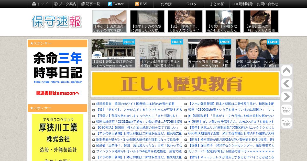Screen dimensions: 307x161
Task: Open the 【依存】主人の「靴」 thumbnail
Action: pyautogui.click(x=261, y=21)
